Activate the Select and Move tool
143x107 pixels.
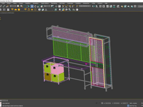click(x=32, y=6)
